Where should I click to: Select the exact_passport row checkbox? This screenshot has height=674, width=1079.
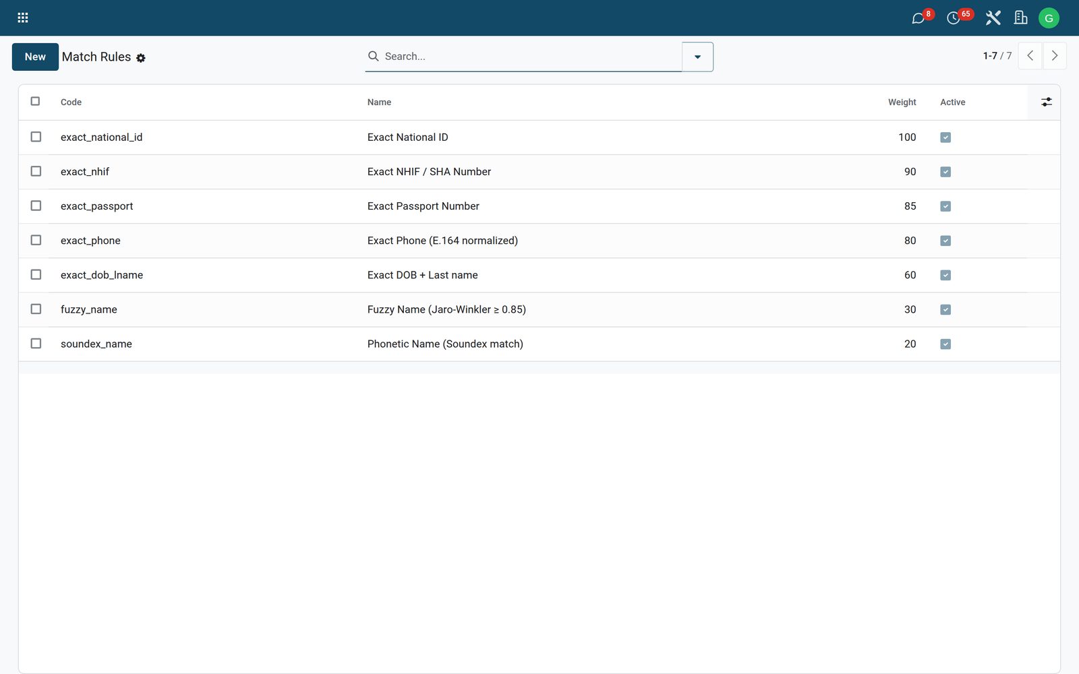coord(36,206)
